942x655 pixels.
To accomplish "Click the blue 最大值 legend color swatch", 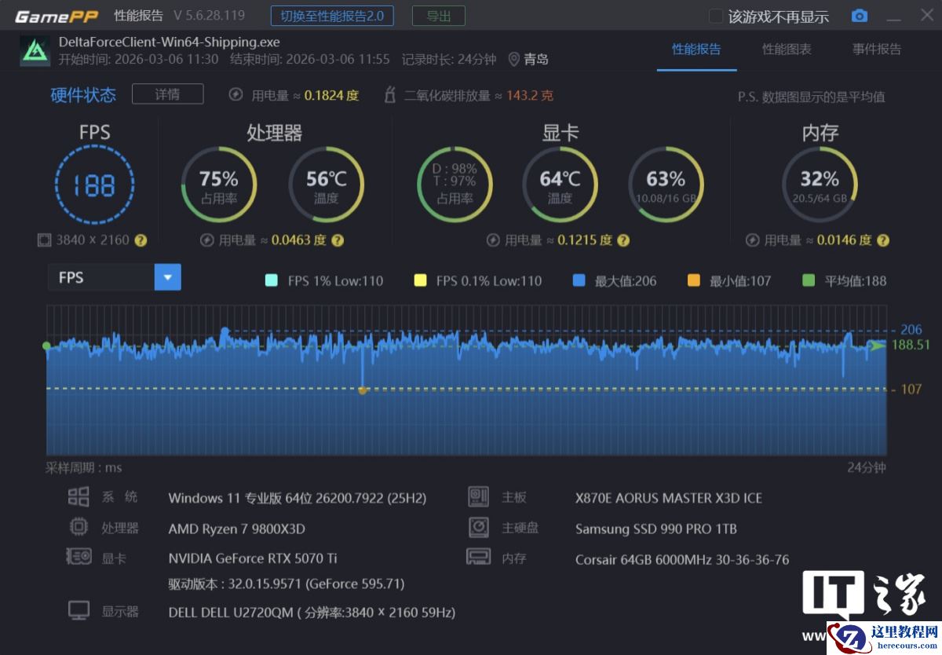I will click(579, 280).
